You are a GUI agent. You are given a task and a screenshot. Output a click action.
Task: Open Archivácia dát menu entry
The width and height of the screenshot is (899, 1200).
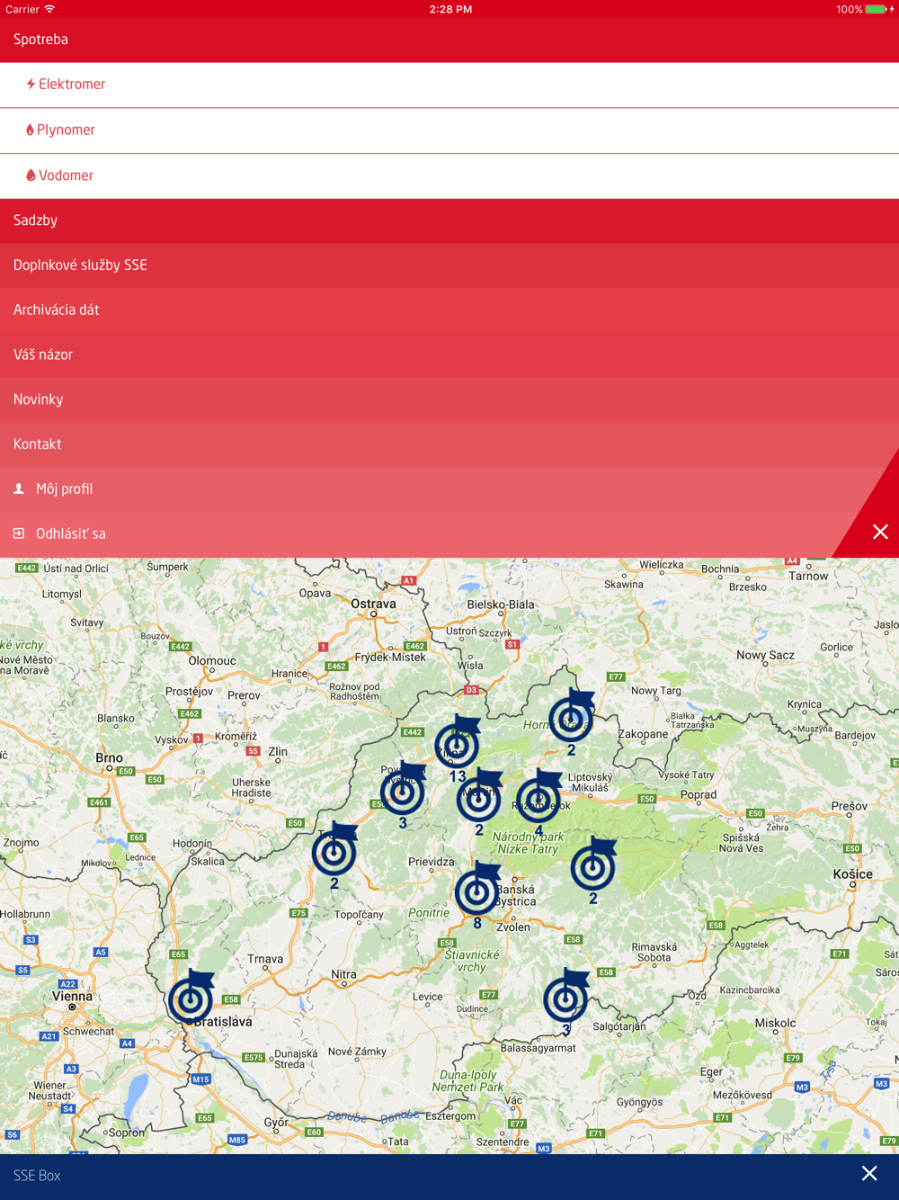(449, 310)
